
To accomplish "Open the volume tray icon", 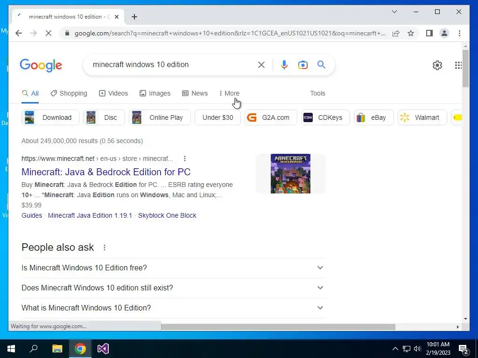I will [x=417, y=349].
